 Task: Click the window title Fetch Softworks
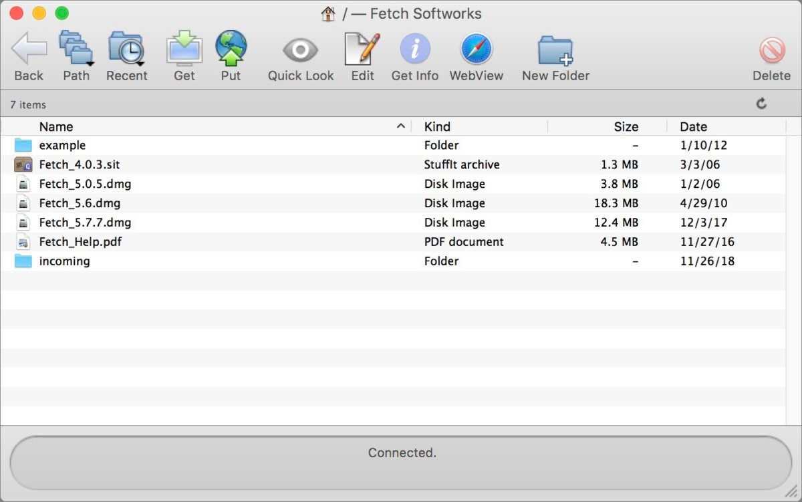[x=426, y=13]
